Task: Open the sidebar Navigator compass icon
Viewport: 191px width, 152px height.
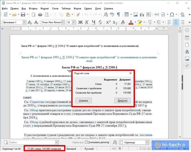Action: pyautogui.click(x=187, y=66)
